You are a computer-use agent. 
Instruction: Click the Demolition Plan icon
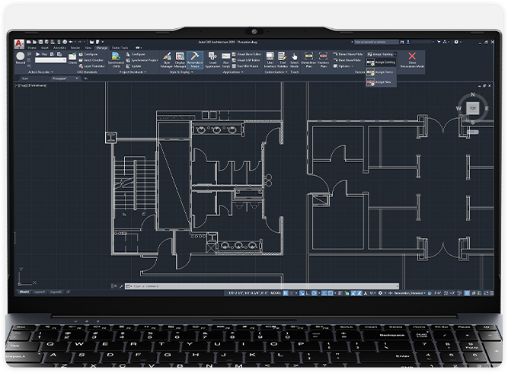(309, 60)
